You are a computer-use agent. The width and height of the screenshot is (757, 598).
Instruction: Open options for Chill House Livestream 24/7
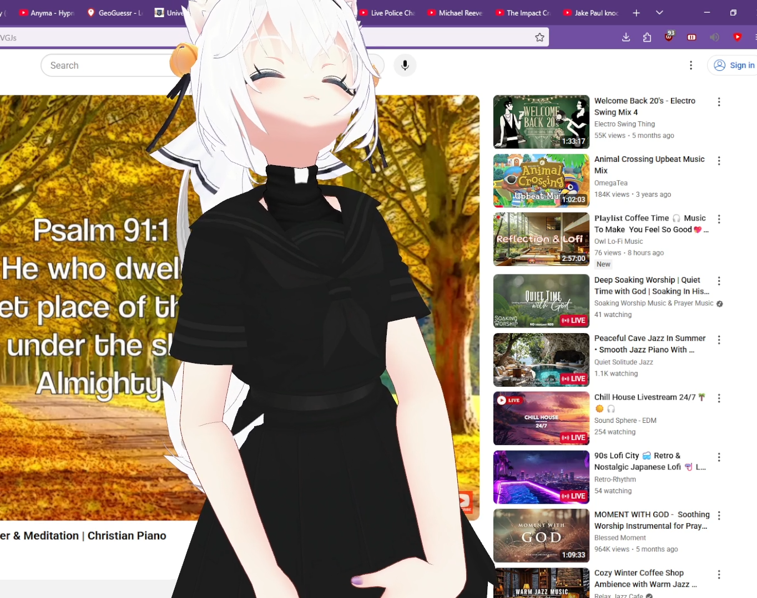tap(719, 398)
